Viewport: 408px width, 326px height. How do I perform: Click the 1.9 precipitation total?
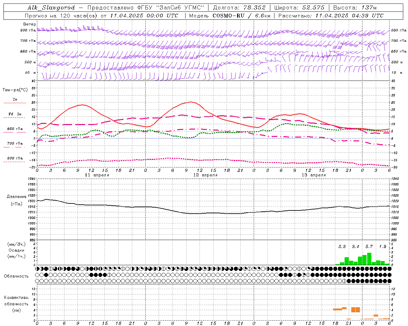tap(382, 247)
